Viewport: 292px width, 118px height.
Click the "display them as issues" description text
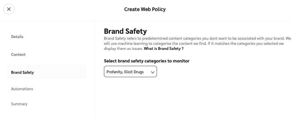[123, 49]
